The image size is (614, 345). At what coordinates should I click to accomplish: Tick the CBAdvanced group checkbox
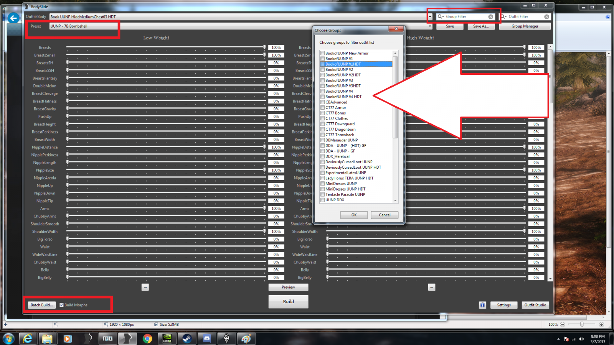(x=323, y=102)
